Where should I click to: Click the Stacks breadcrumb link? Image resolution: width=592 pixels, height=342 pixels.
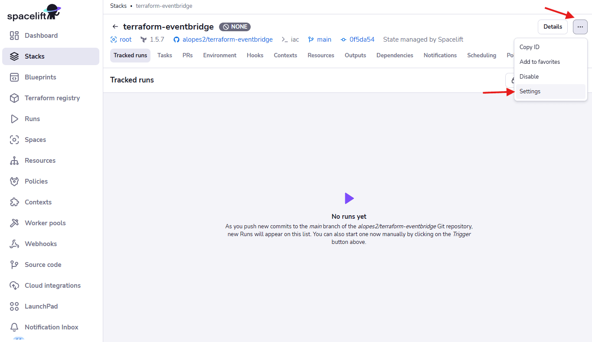(x=118, y=6)
